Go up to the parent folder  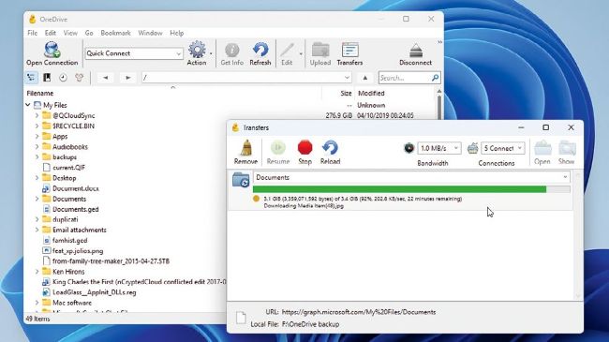tap(365, 78)
